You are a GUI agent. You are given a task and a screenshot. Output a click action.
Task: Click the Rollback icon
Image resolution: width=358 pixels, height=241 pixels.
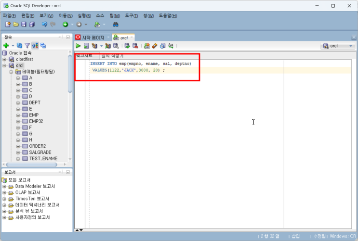pyautogui.click(x=135, y=46)
